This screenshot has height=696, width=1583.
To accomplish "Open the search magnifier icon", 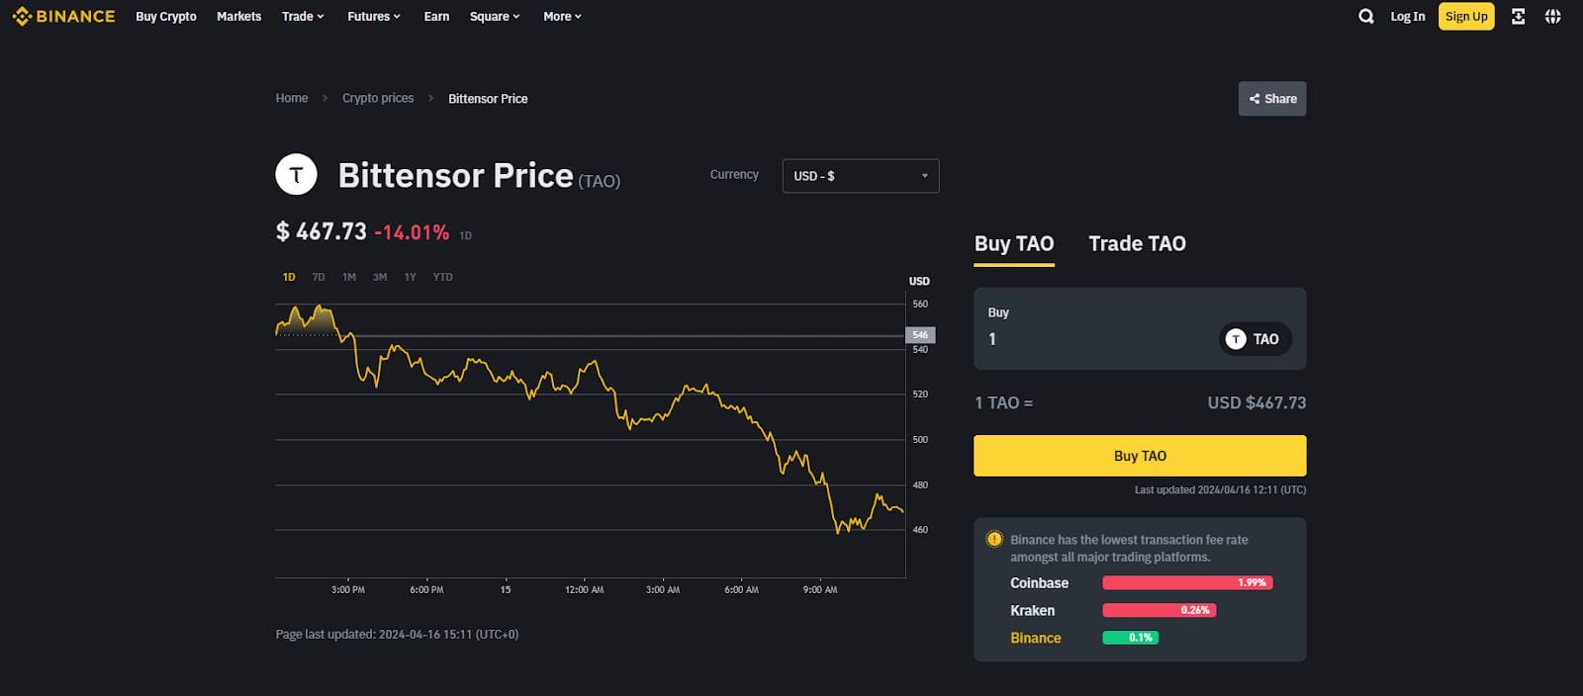I will (1366, 17).
